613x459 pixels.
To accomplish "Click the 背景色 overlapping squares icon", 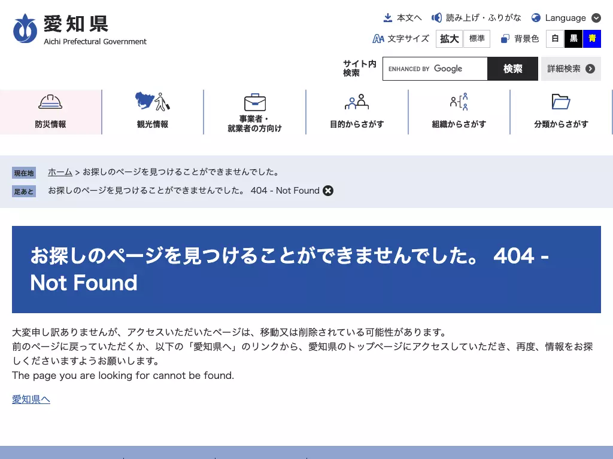I will 505,39.
